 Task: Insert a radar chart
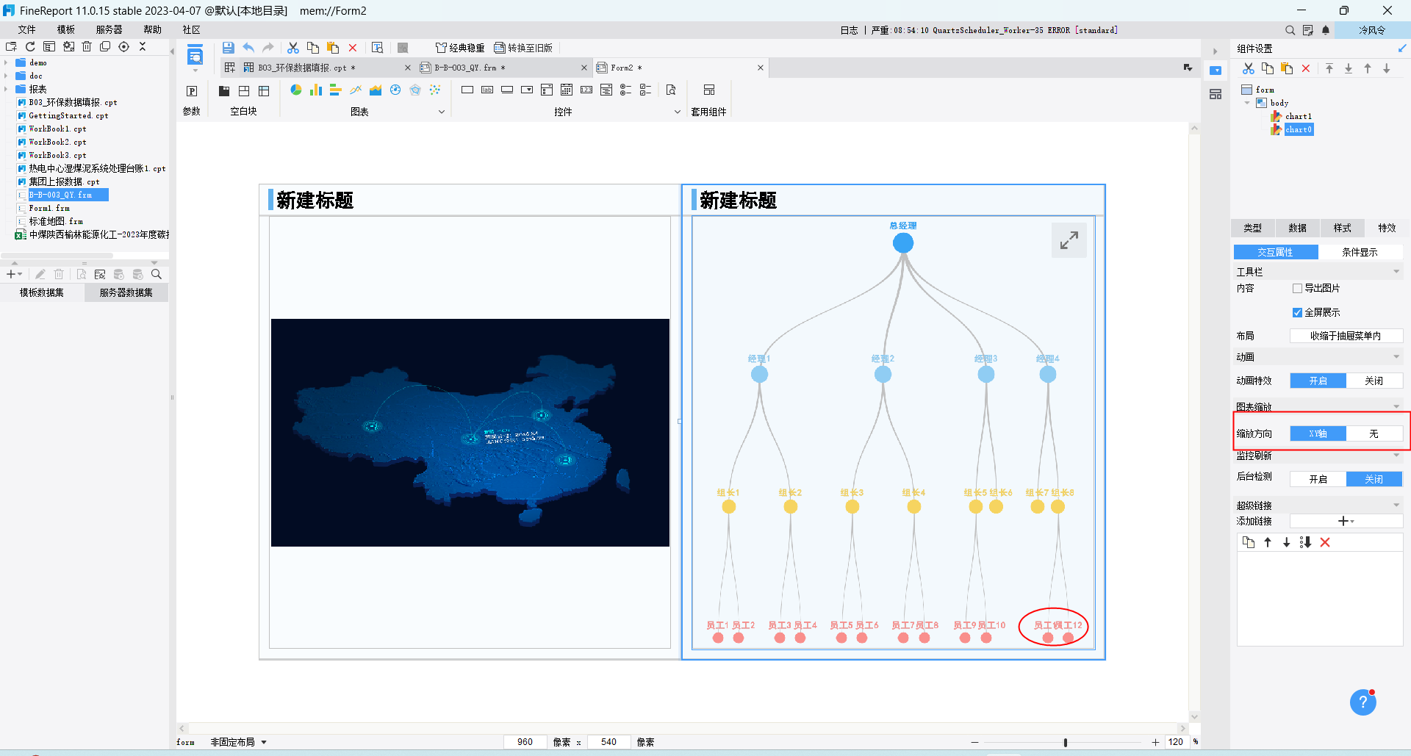point(415,90)
